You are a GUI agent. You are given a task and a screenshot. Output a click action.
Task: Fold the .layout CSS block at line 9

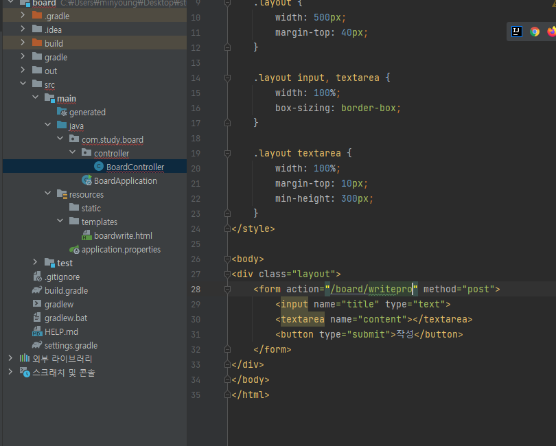click(228, 3)
